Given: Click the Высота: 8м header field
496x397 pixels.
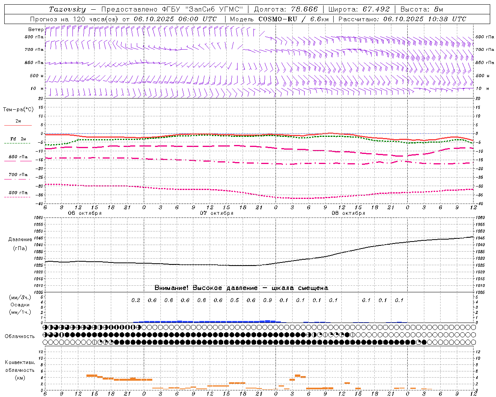Looking at the screenshot, I should point(422,9).
